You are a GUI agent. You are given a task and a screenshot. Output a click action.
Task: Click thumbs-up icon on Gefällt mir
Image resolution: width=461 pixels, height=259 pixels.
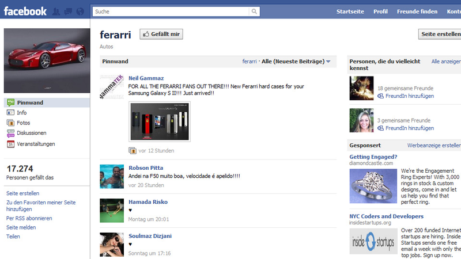tap(146, 34)
